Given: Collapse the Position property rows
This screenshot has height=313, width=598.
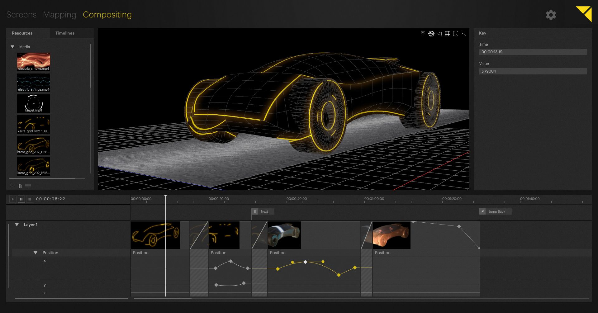Looking at the screenshot, I should click(x=36, y=253).
